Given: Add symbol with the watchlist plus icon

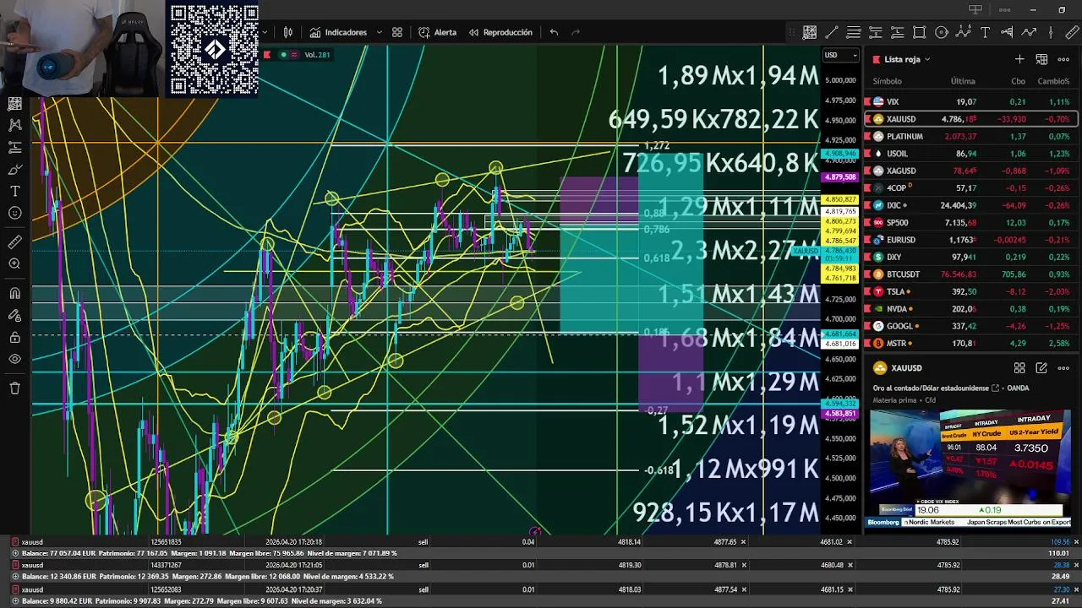Looking at the screenshot, I should 1019,59.
